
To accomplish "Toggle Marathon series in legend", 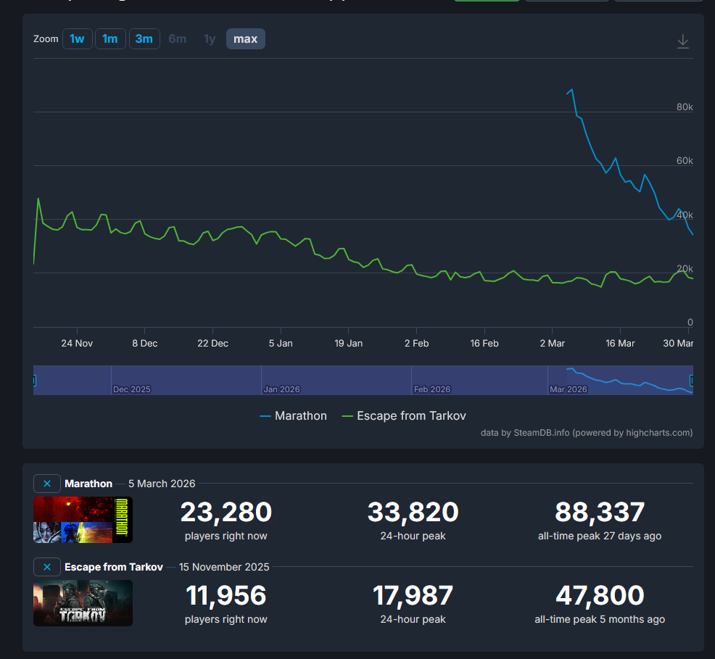I will tap(293, 415).
